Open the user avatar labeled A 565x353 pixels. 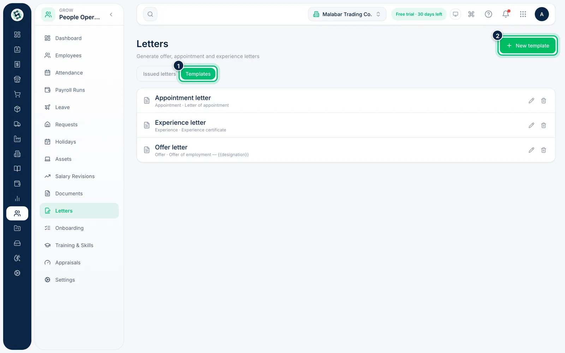542,14
